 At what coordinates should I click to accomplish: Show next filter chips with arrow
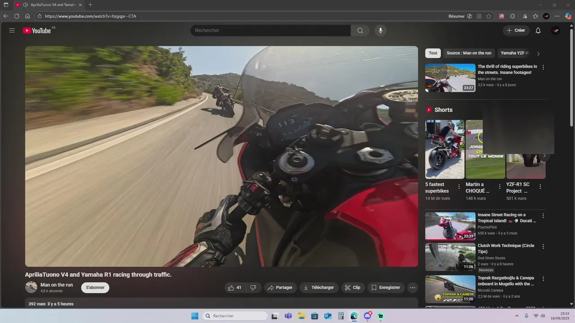(538, 53)
